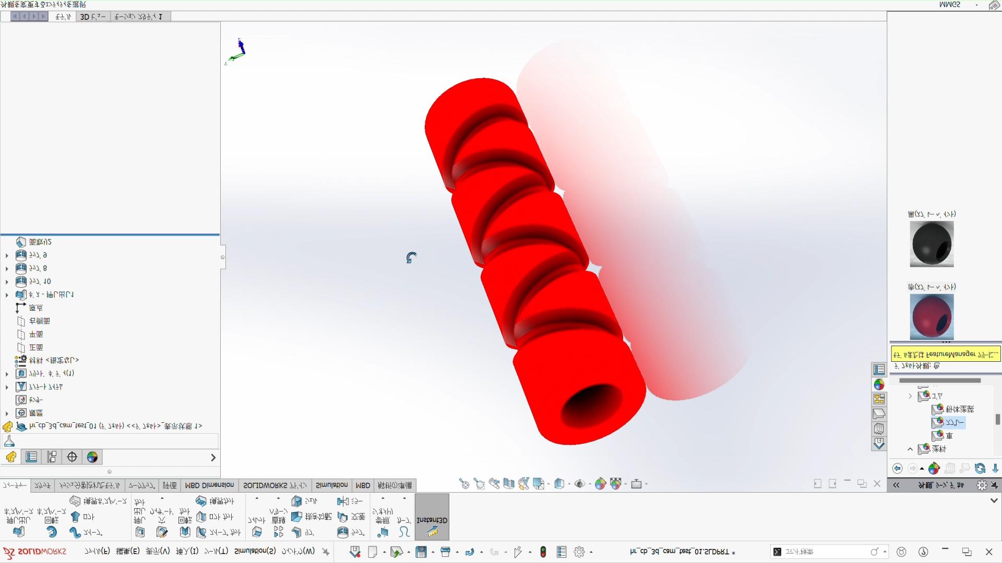The image size is (1002, 563).
Task: Click in the command search (コマンド検索) field
Action: click(x=829, y=552)
